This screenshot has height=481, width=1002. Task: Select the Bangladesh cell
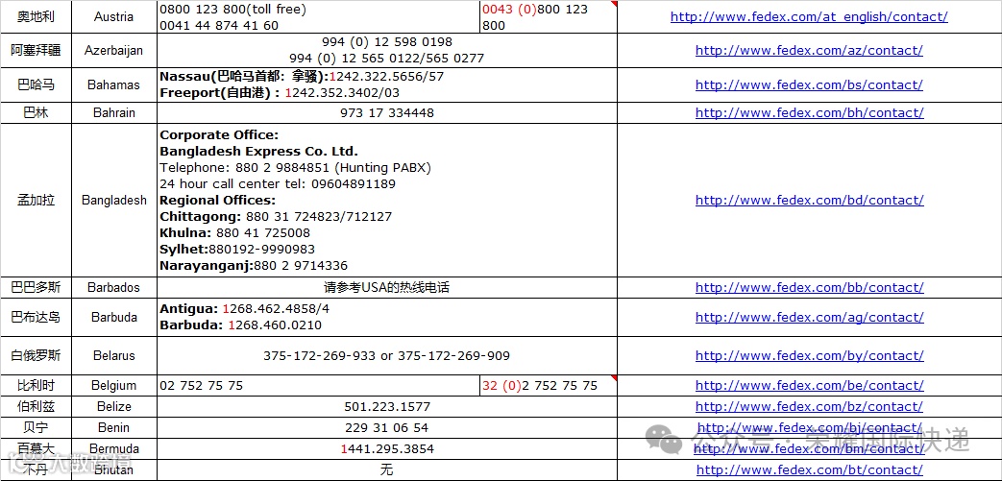(113, 201)
